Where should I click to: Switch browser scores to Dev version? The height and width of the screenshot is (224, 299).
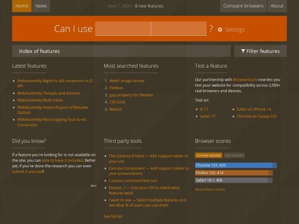click(x=234, y=155)
